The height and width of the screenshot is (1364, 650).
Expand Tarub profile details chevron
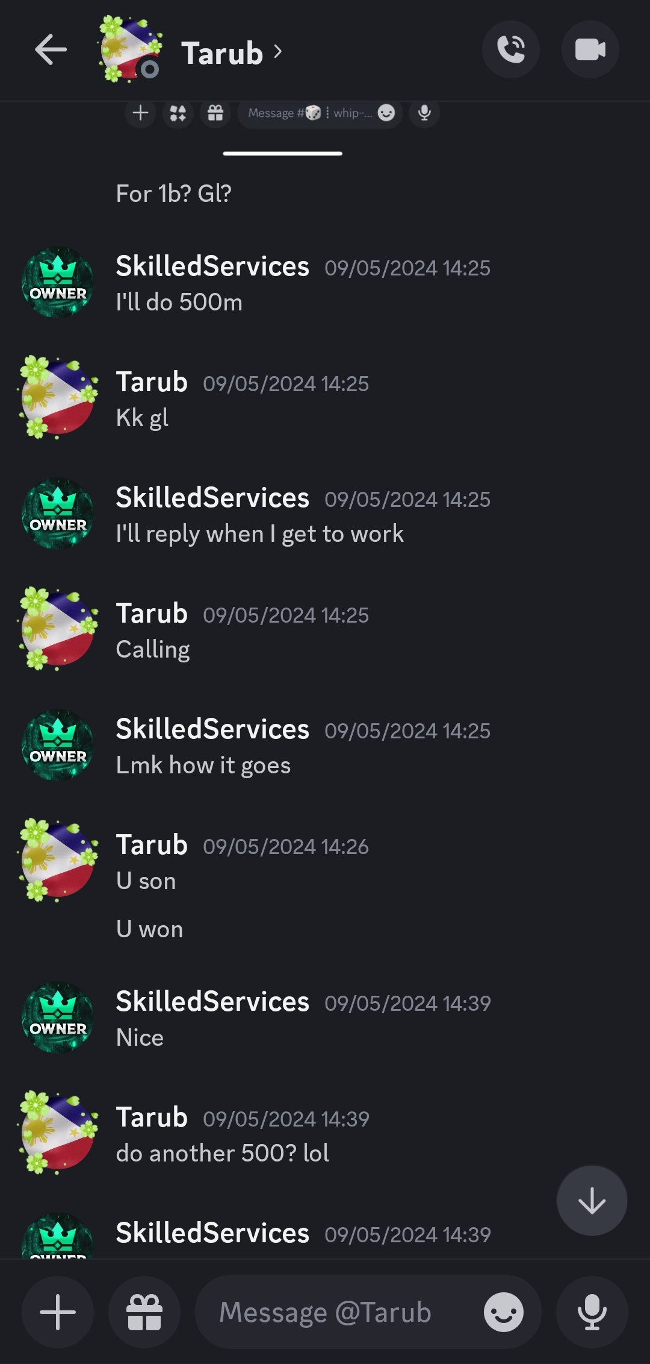click(277, 52)
